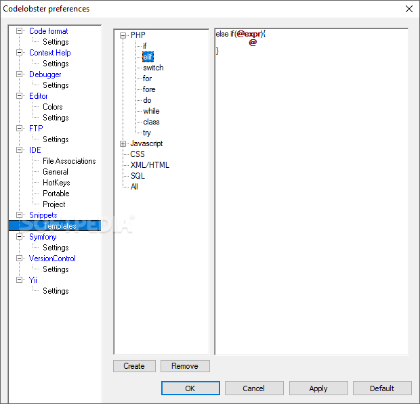The width and height of the screenshot is (420, 404).
Task: Apply the preference changes
Action: [x=318, y=388]
